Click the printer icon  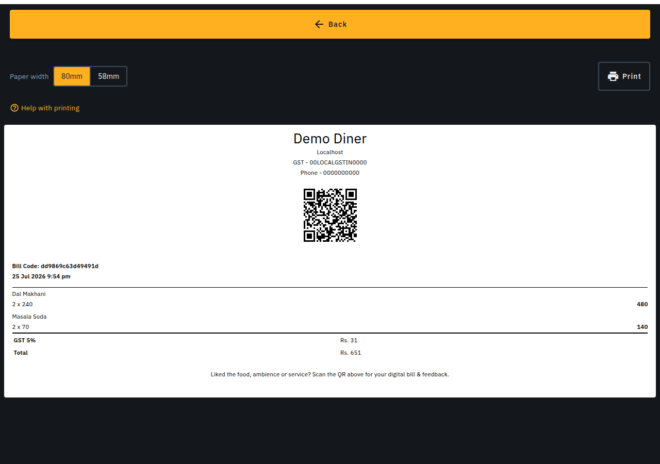pyautogui.click(x=613, y=76)
